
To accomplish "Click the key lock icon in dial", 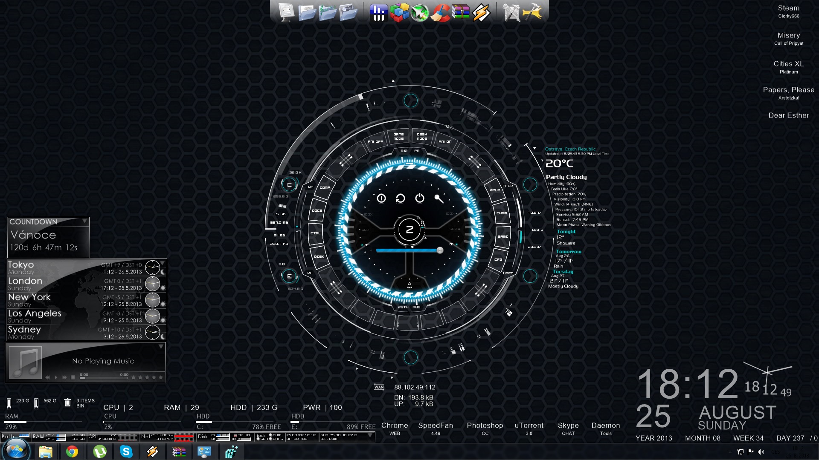I will [x=439, y=198].
